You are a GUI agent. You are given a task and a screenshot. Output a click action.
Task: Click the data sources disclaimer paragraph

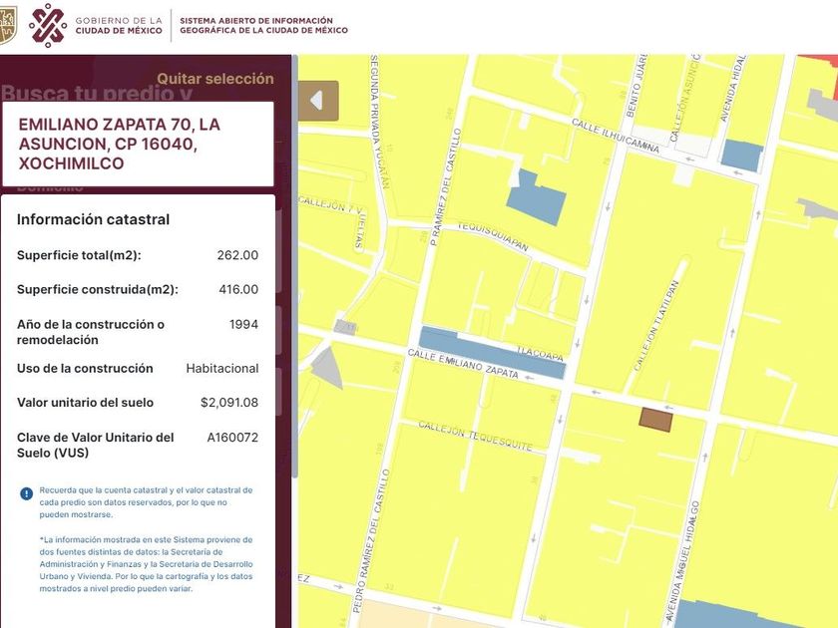pos(146,564)
